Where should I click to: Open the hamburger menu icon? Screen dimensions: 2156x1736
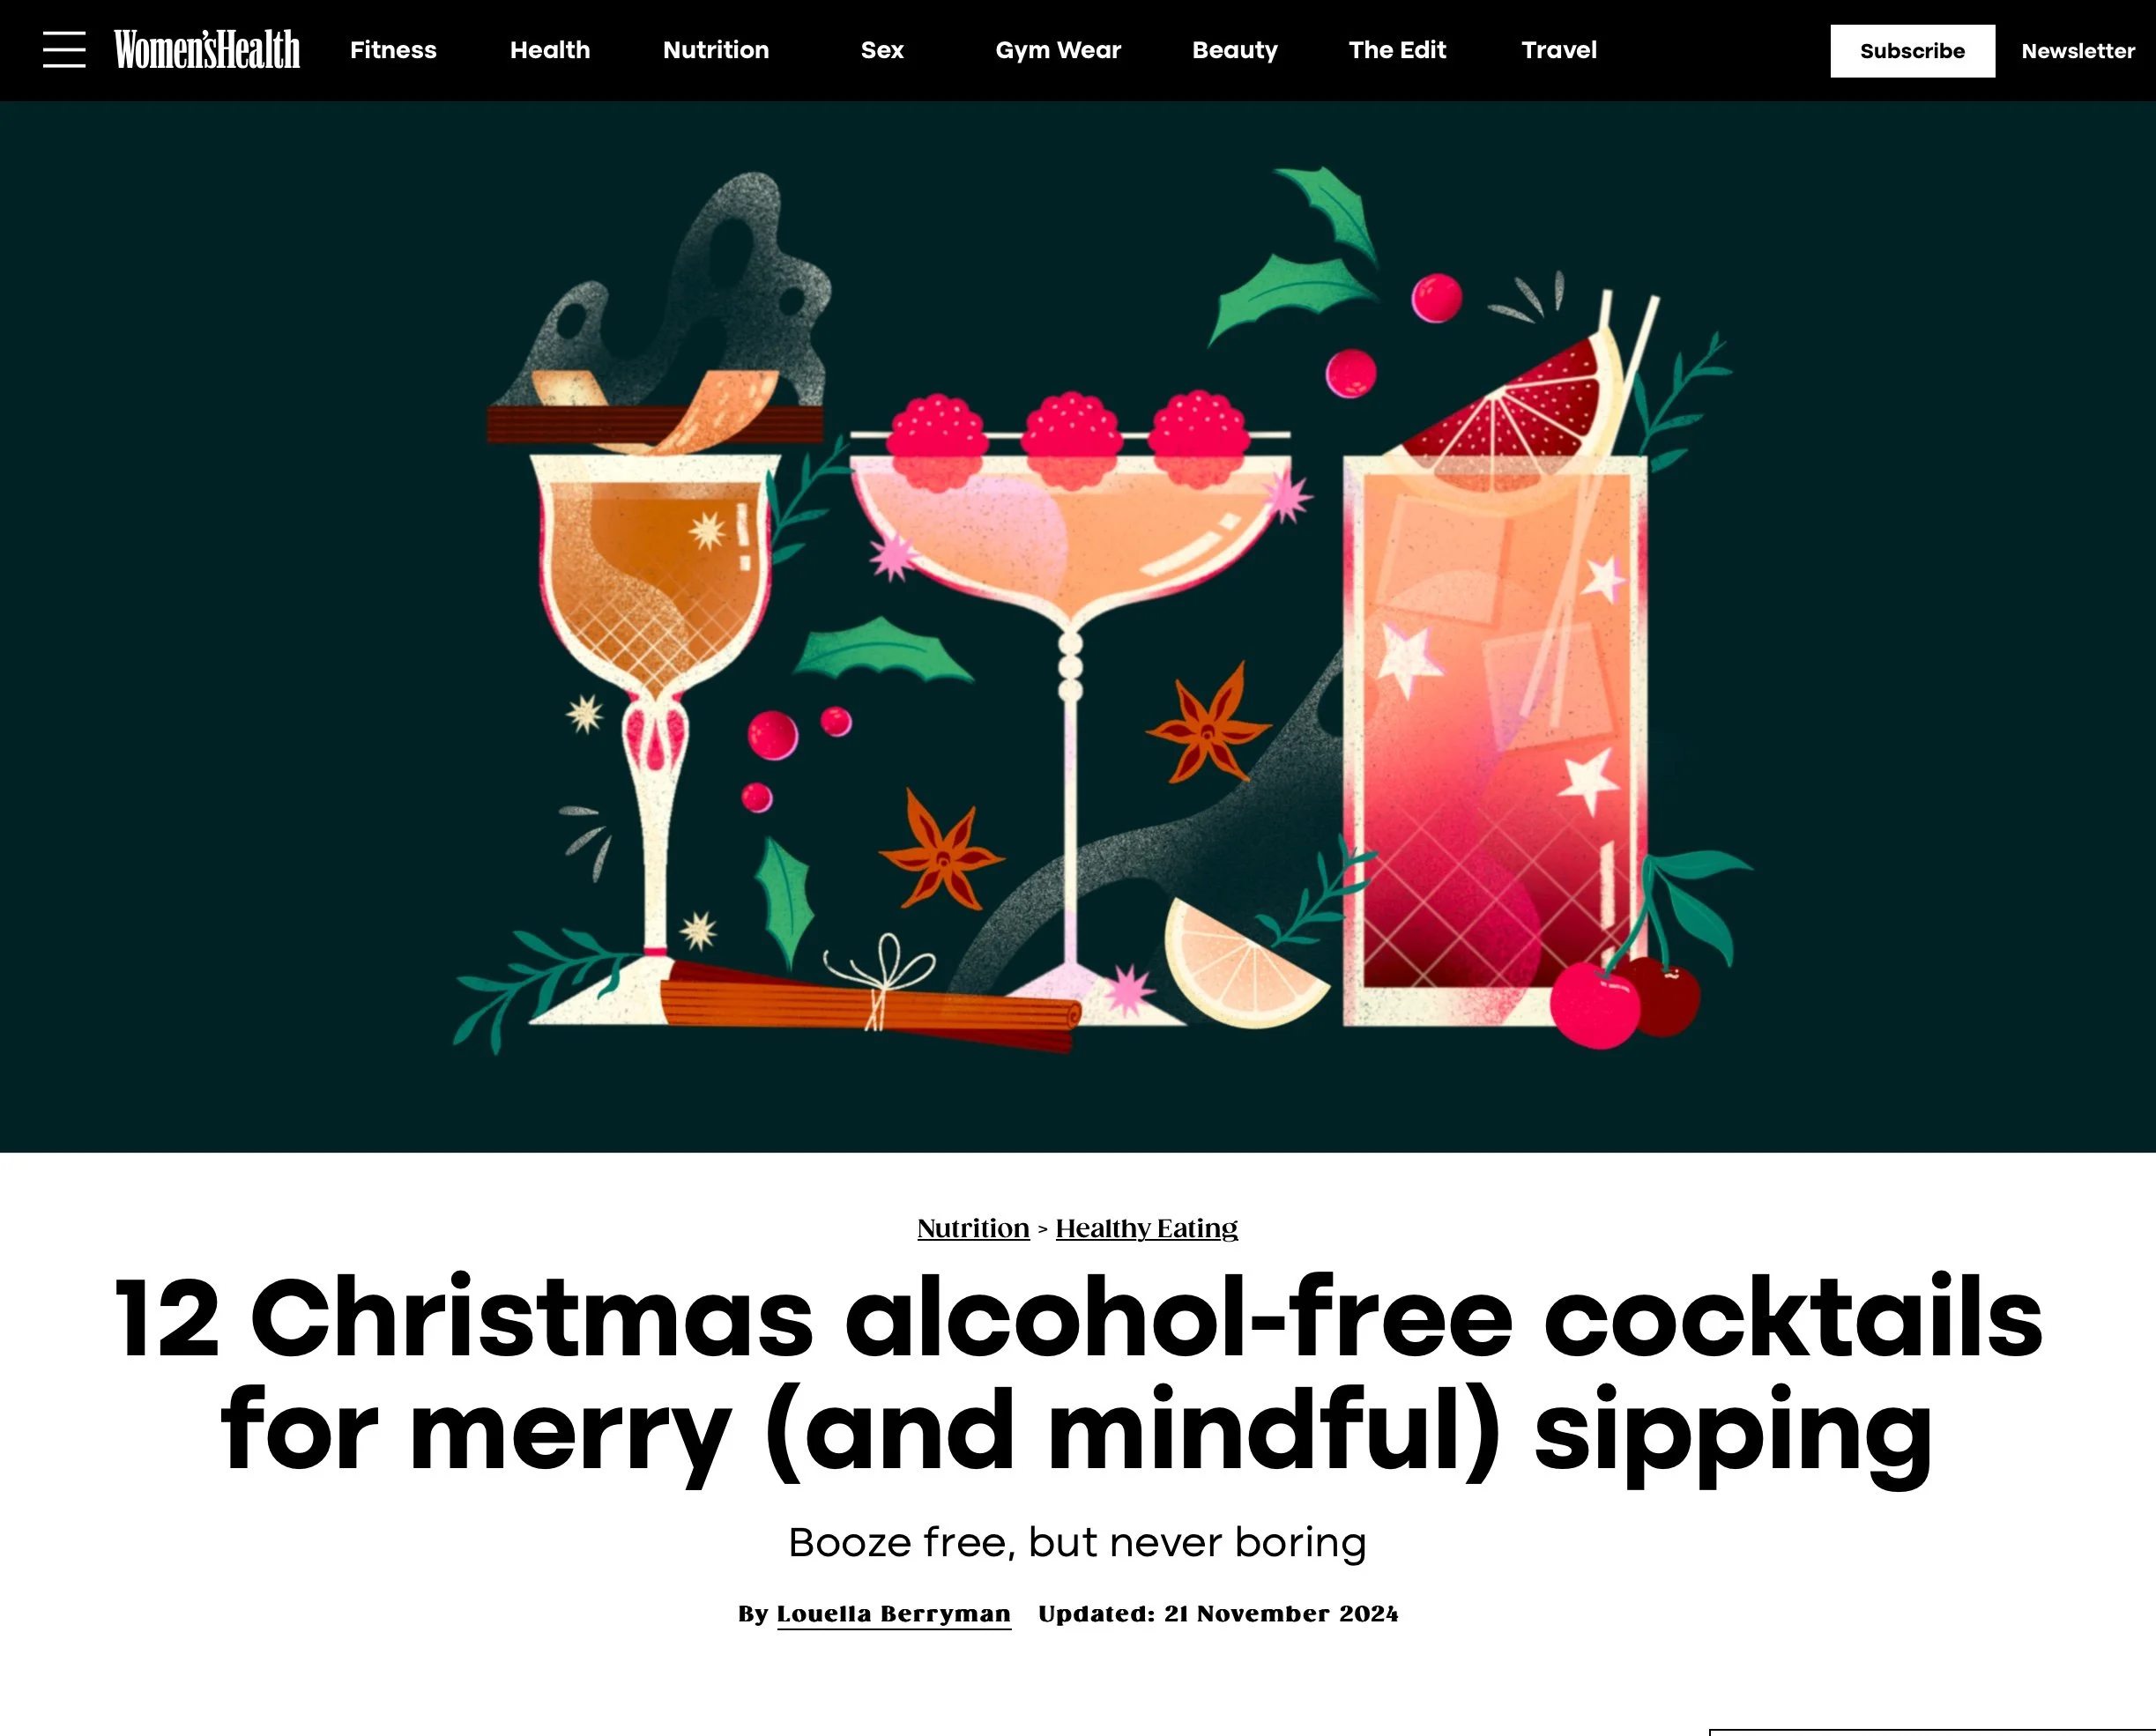coord(64,49)
